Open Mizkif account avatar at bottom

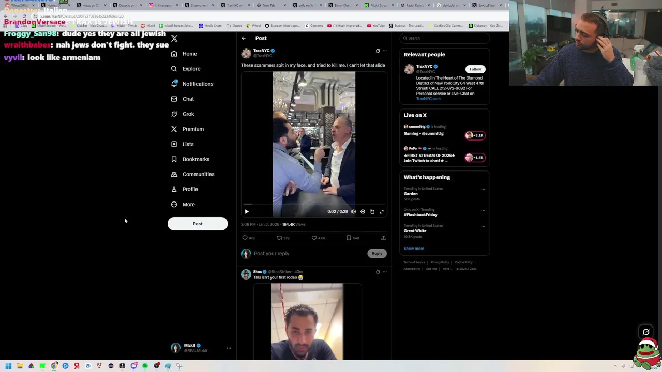pyautogui.click(x=176, y=348)
